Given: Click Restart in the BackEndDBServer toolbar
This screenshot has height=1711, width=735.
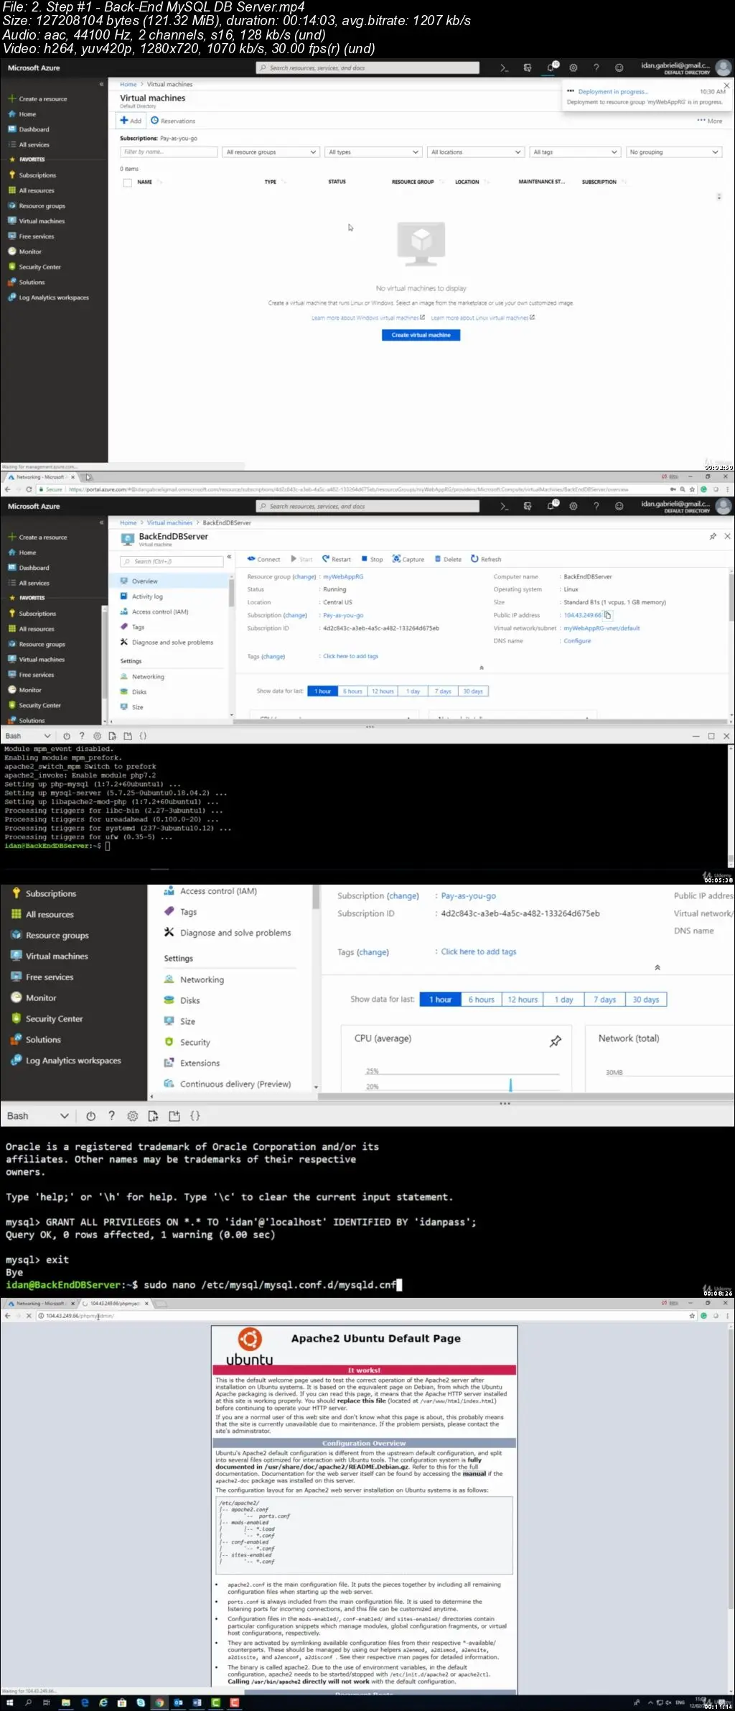Looking at the screenshot, I should click(337, 559).
